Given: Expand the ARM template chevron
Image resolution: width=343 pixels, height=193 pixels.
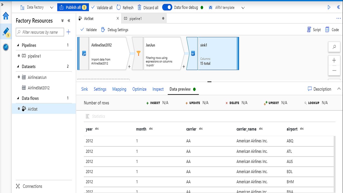Looking at the screenshot, I should (x=243, y=8).
